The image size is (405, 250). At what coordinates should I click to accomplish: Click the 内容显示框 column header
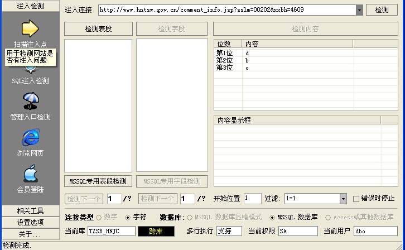[297, 120]
